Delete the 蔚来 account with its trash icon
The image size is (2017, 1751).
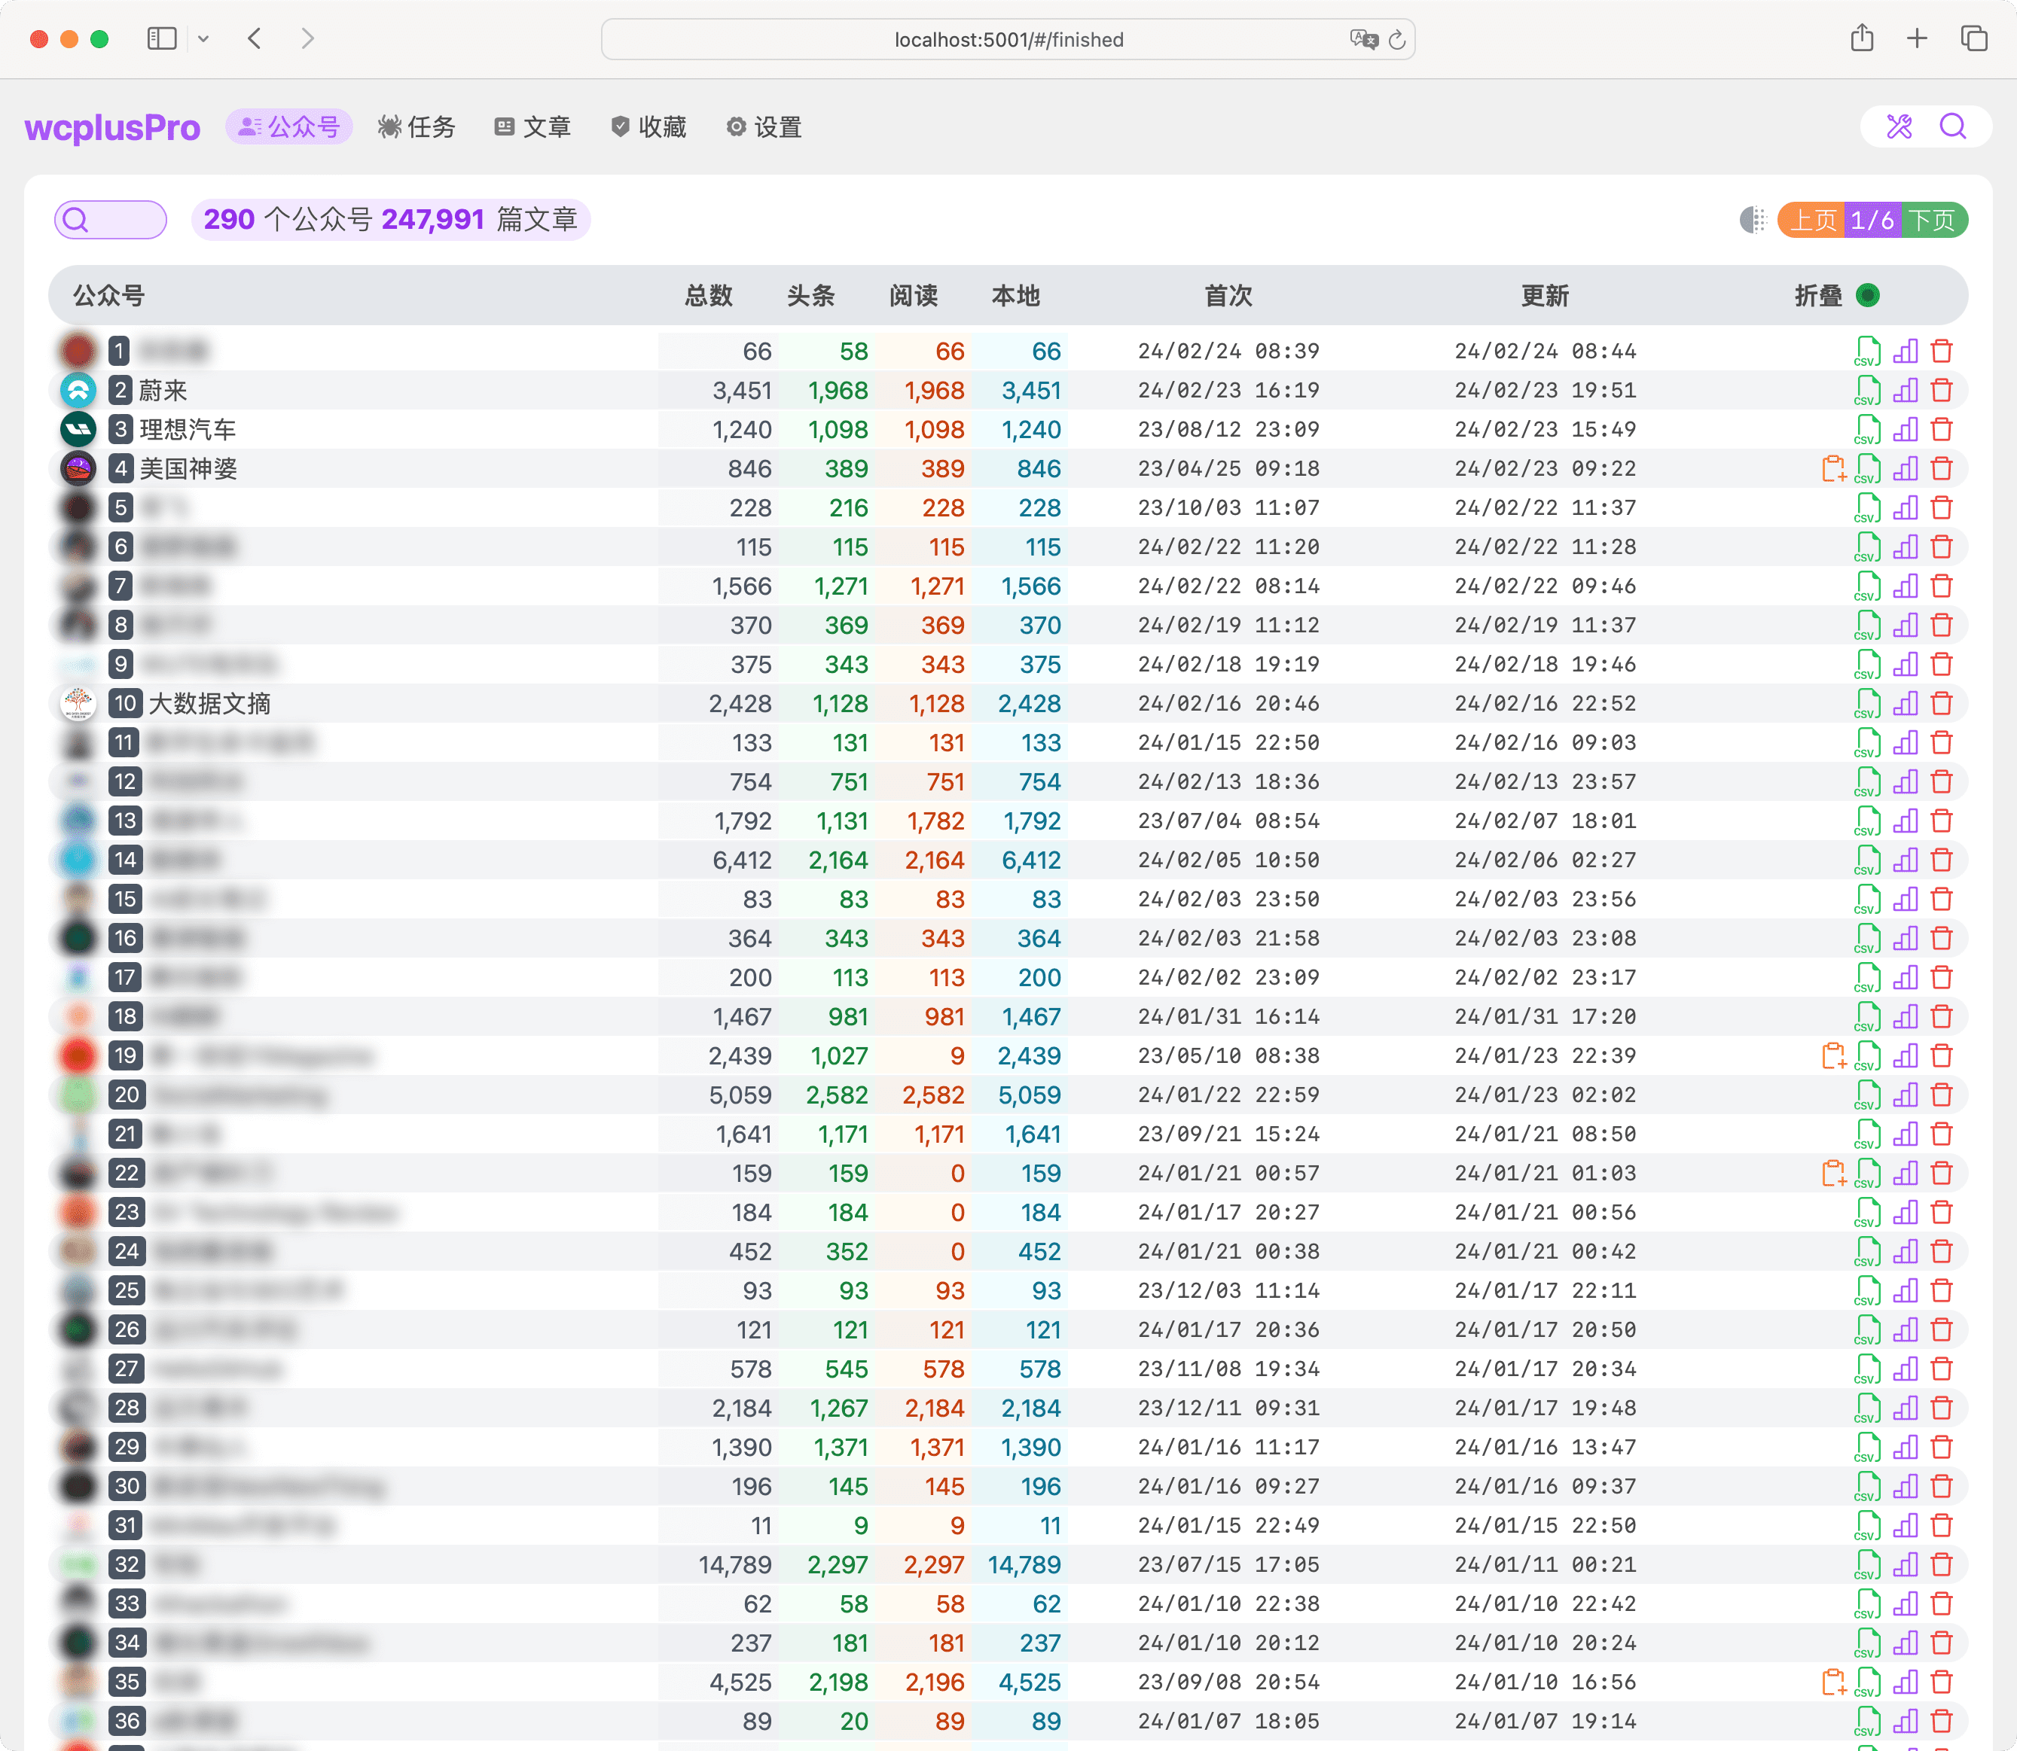[1942, 390]
